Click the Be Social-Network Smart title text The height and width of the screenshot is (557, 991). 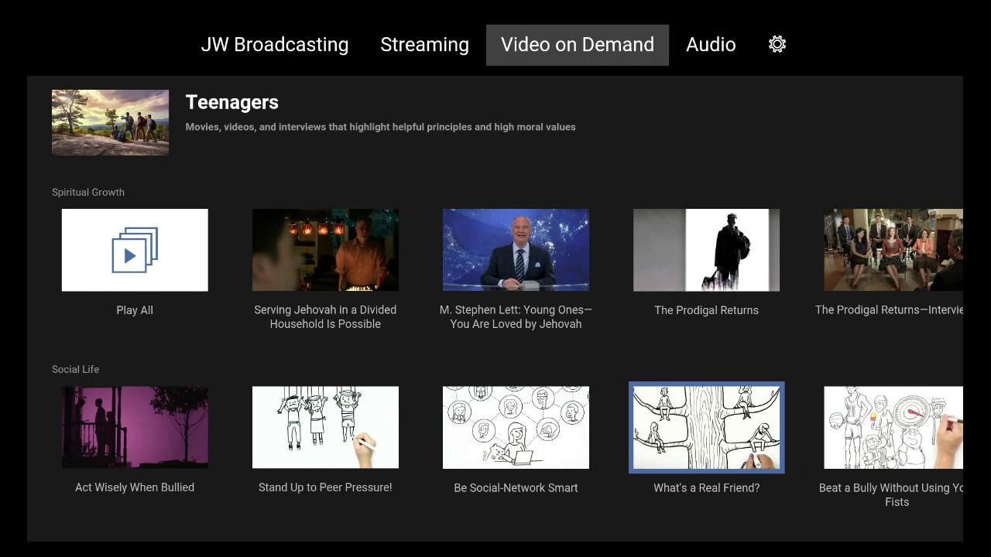(x=516, y=488)
